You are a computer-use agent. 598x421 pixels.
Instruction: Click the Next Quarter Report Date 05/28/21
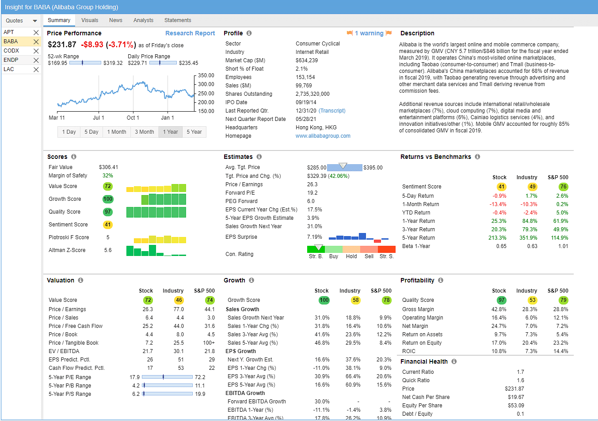tap(306, 119)
